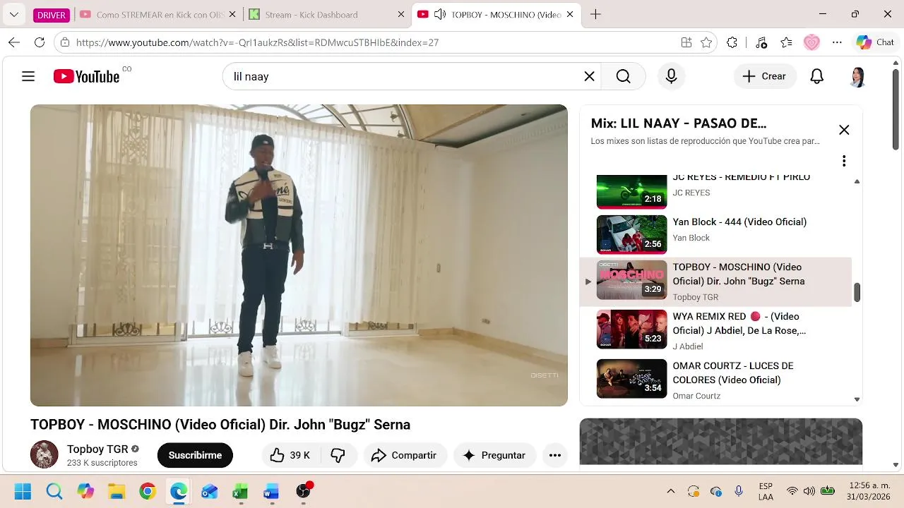
Task: Open Copilot Chat in Edge
Action: pyautogui.click(x=876, y=42)
